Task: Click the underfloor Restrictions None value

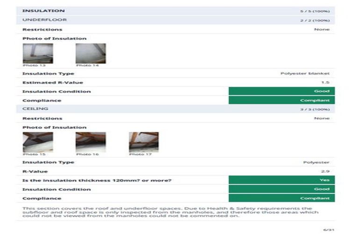Action: click(322, 29)
